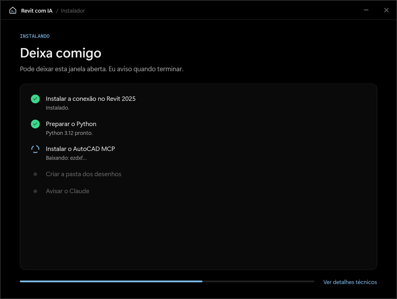397x299 pixels.
Task: Click the installation progress bar
Action: coord(167,281)
